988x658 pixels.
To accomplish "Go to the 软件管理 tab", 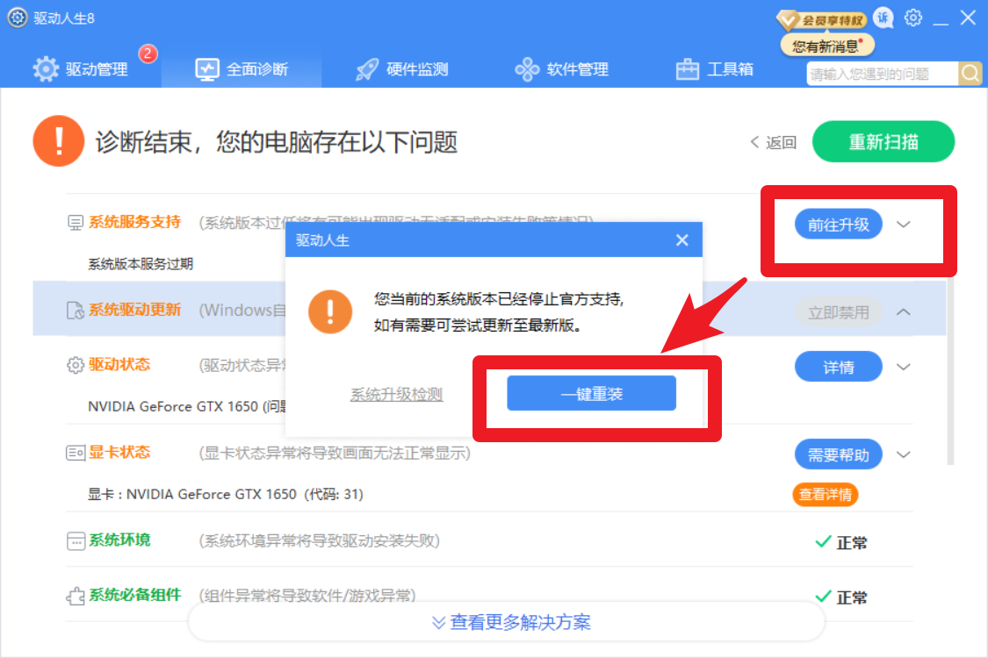I will click(x=561, y=68).
